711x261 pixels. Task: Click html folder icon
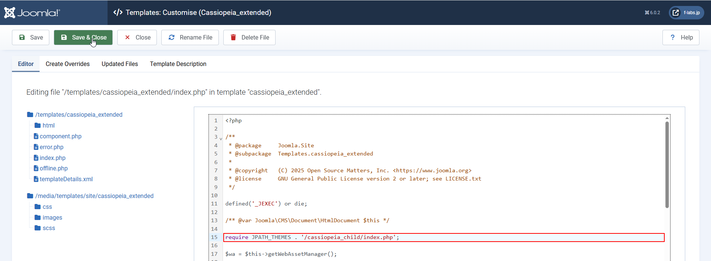(37, 125)
